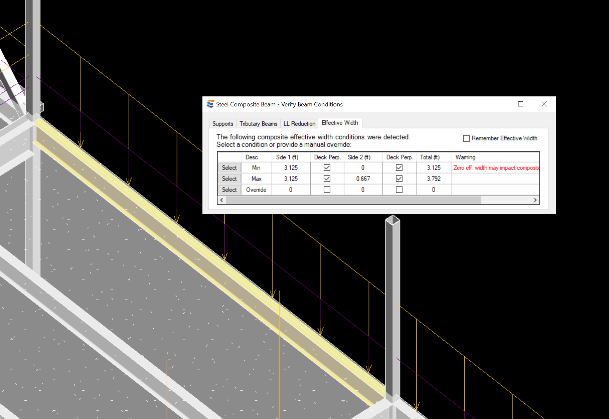
Task: Uncheck Deck Perp. for the Max row Side 2
Action: [x=399, y=178]
